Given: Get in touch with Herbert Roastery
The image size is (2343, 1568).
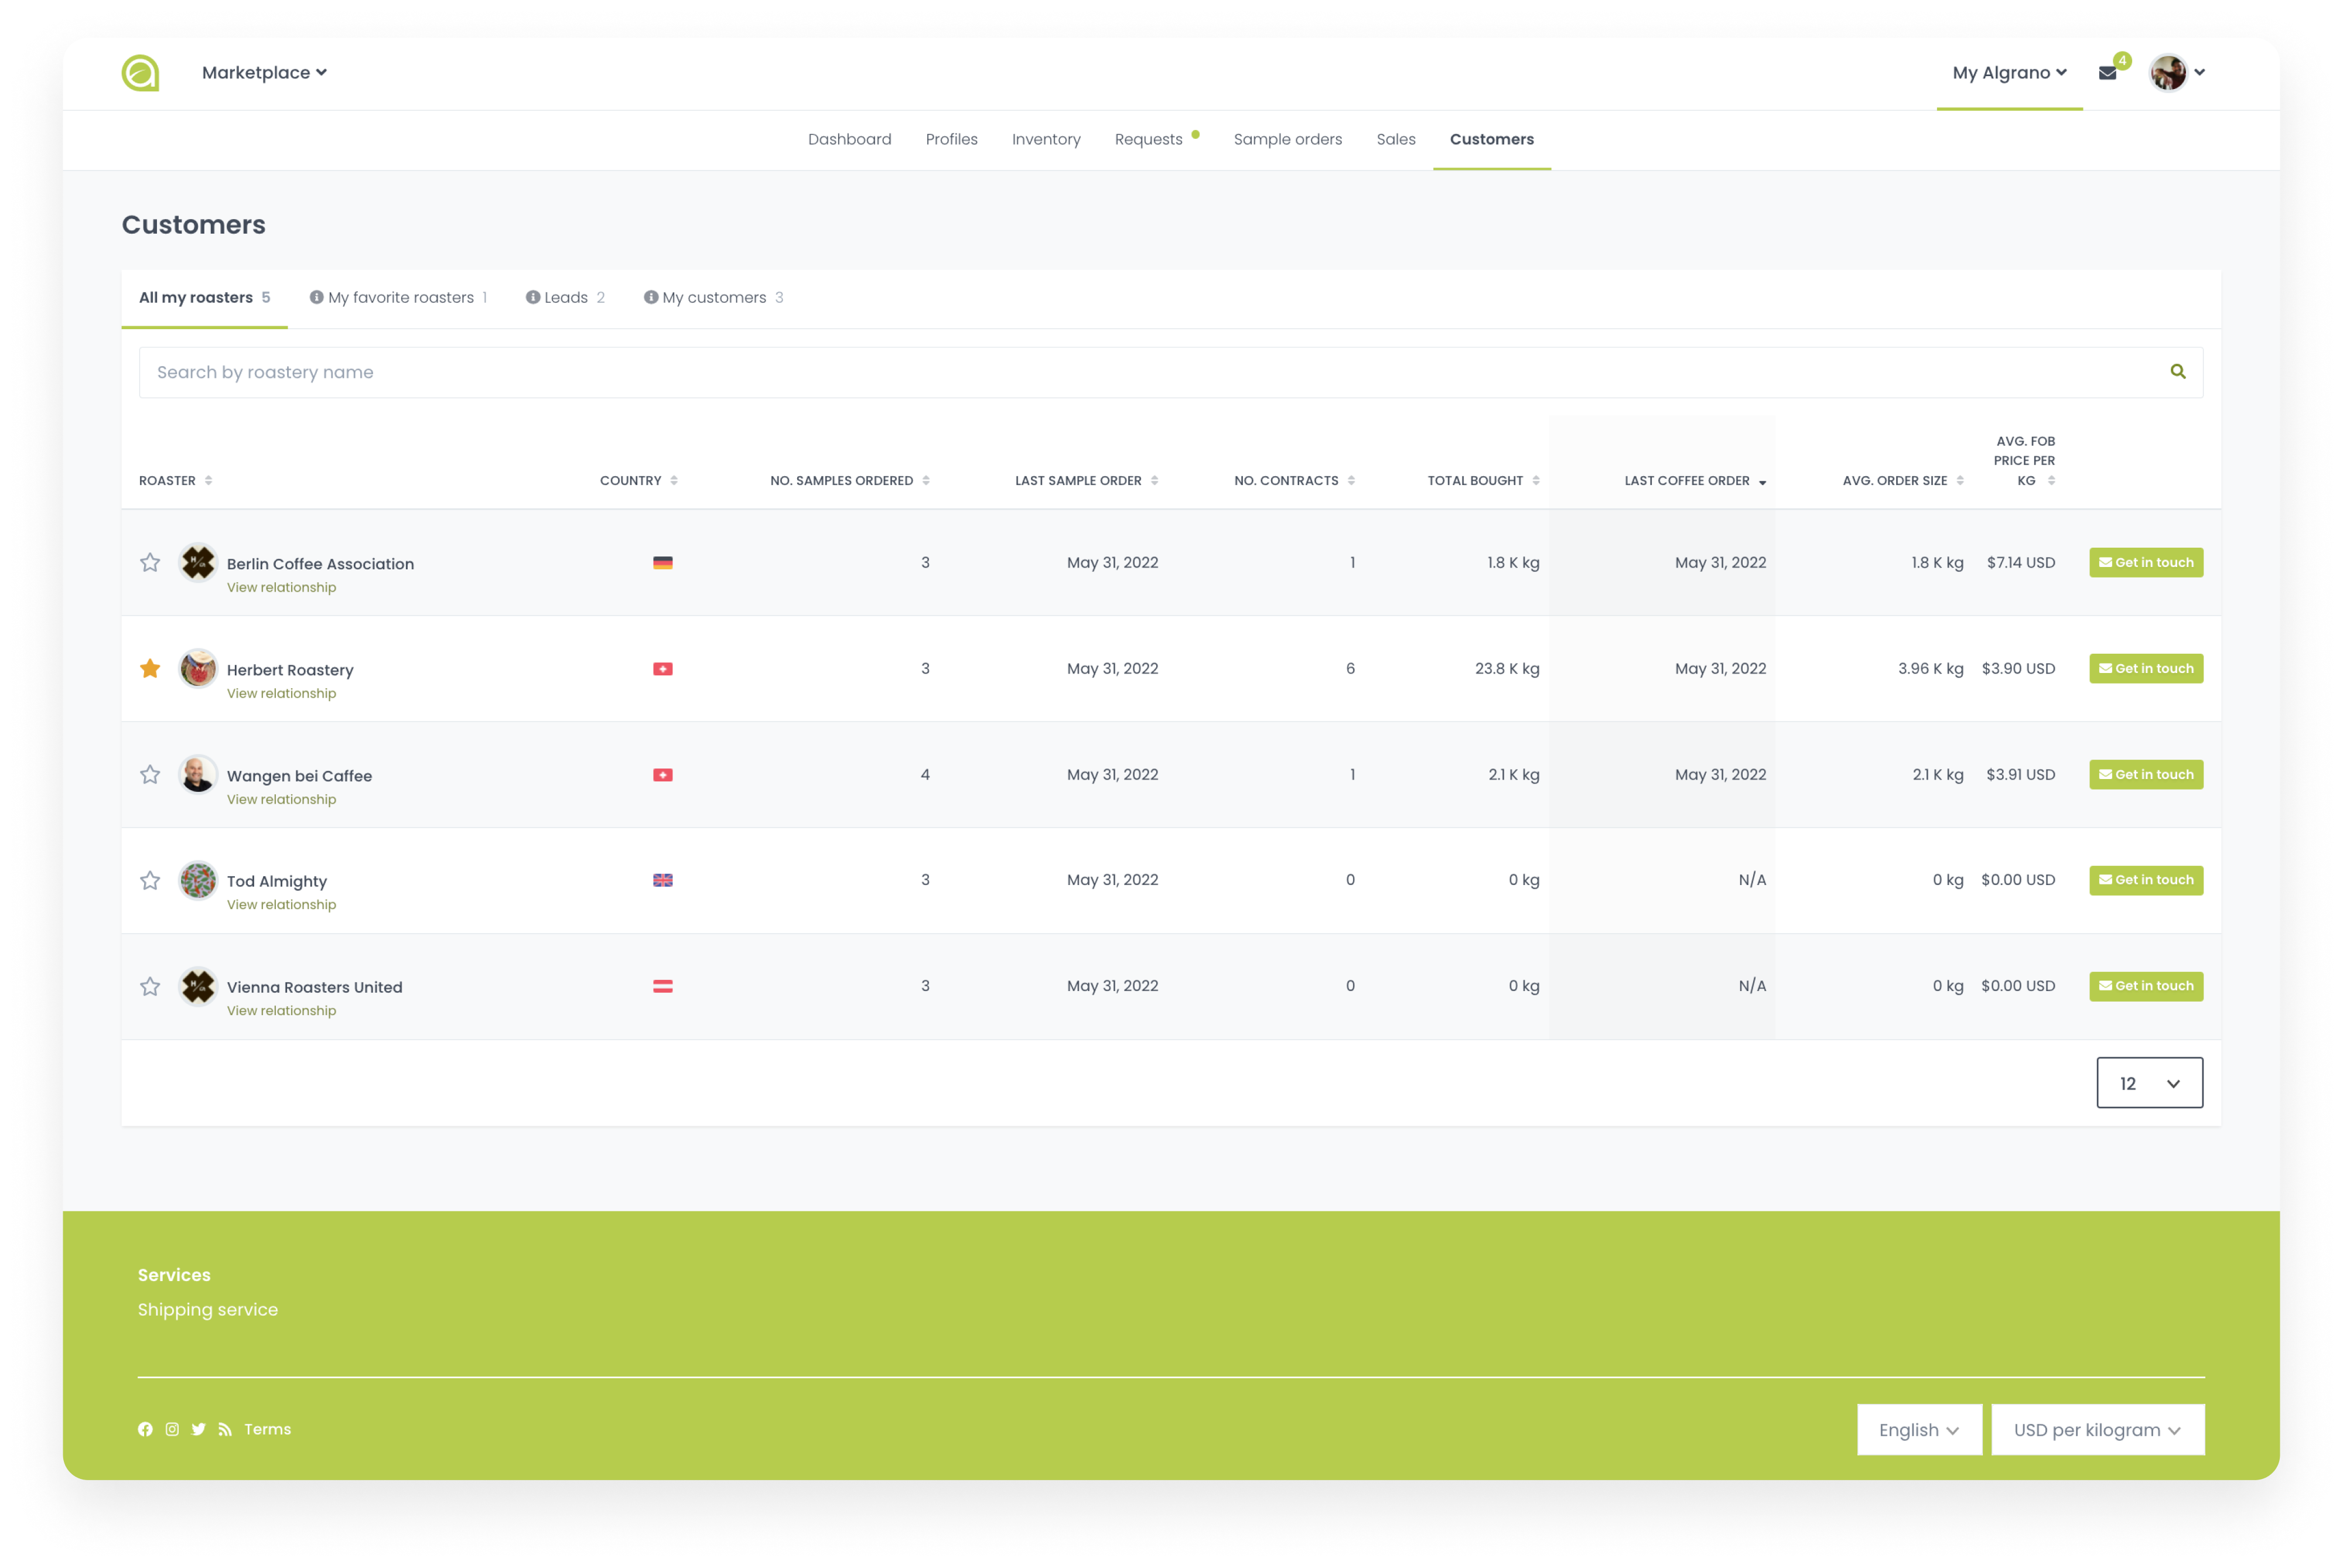Looking at the screenshot, I should (x=2145, y=668).
